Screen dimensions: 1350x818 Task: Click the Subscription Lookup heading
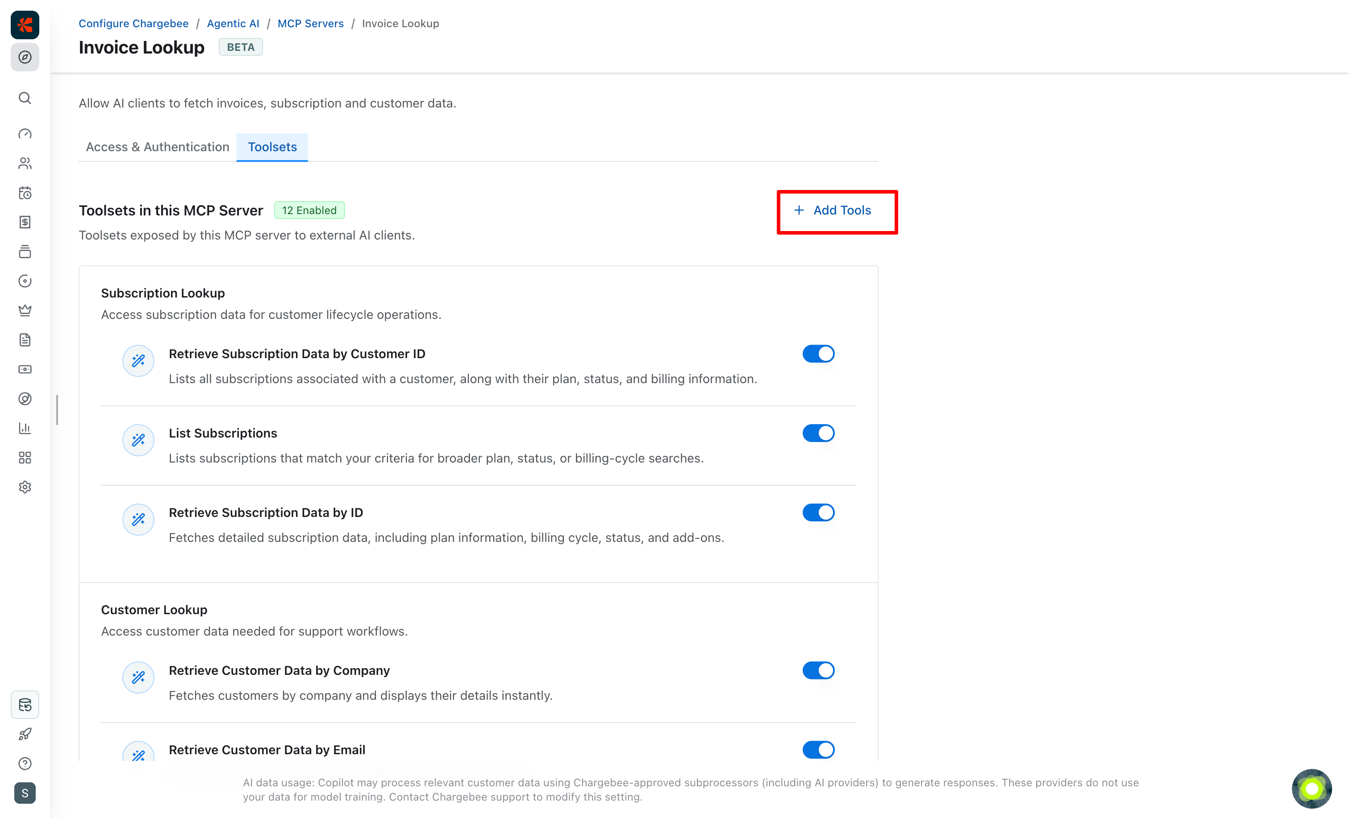click(x=162, y=293)
